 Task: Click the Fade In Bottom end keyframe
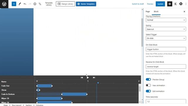[87, 94]
